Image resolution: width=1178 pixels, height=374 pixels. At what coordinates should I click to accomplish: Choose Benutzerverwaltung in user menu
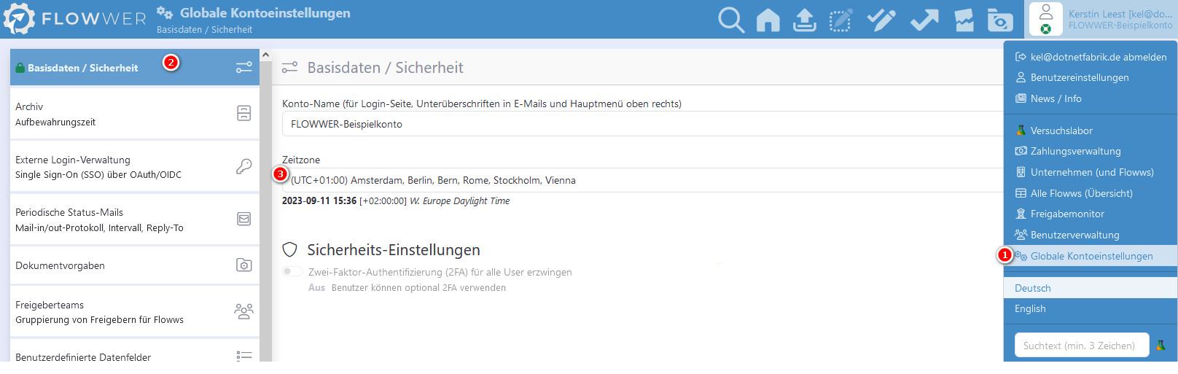pos(1074,235)
